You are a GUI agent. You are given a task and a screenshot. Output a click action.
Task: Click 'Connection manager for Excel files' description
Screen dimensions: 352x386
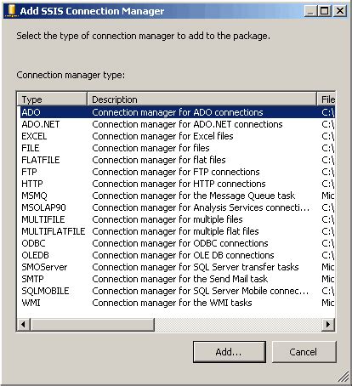click(x=162, y=136)
